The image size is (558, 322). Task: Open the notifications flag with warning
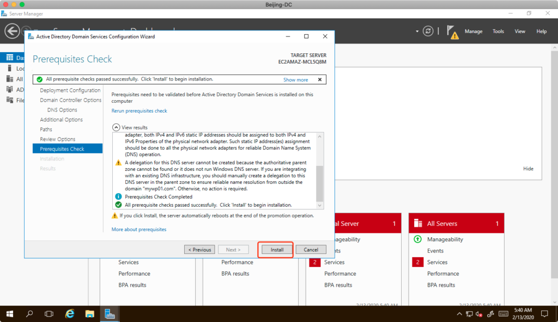(x=452, y=32)
